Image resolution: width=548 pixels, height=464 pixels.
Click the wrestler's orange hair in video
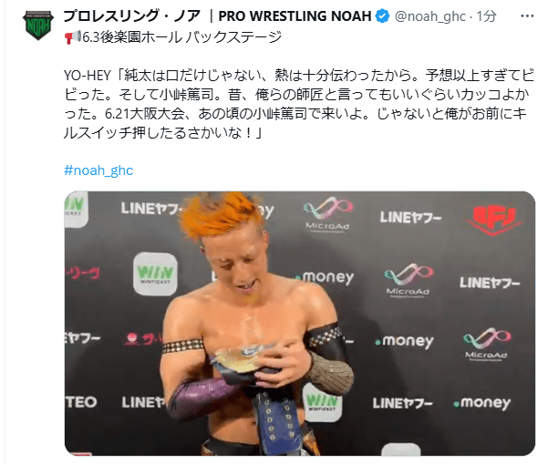pos(220,215)
